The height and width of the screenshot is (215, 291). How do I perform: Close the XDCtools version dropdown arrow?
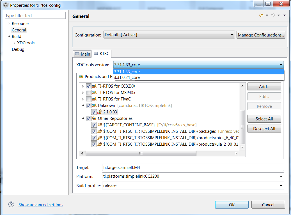pyautogui.click(x=281, y=65)
